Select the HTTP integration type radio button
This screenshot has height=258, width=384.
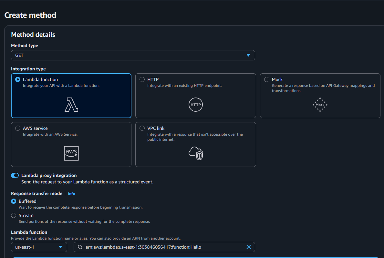pos(142,79)
